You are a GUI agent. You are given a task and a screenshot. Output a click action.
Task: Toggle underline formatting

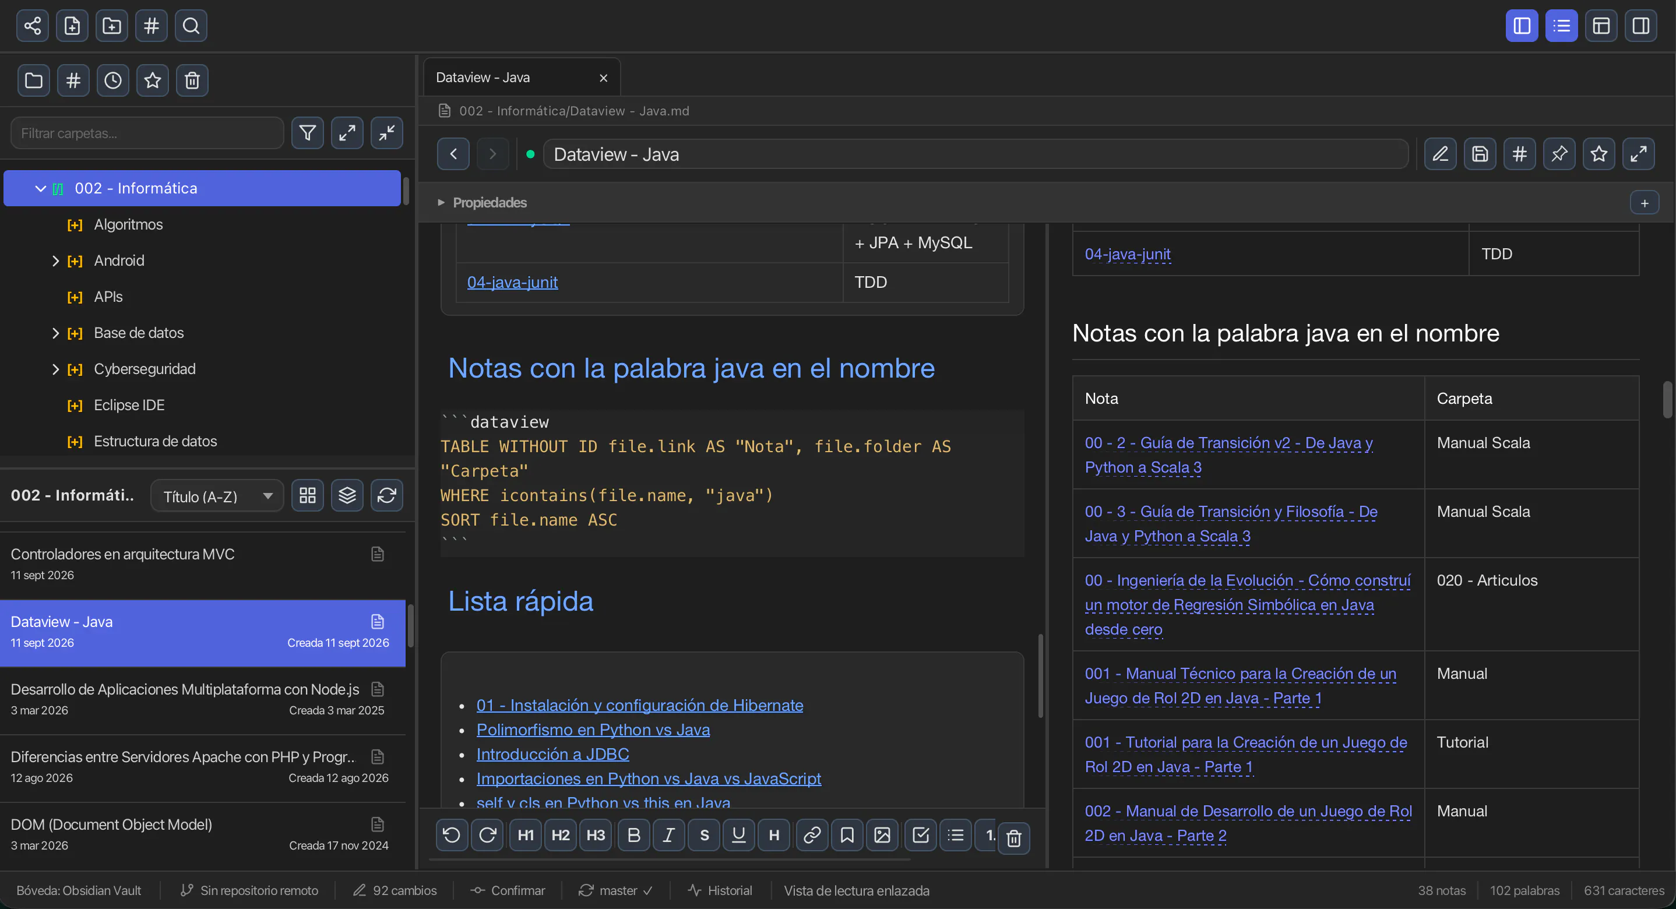[739, 835]
